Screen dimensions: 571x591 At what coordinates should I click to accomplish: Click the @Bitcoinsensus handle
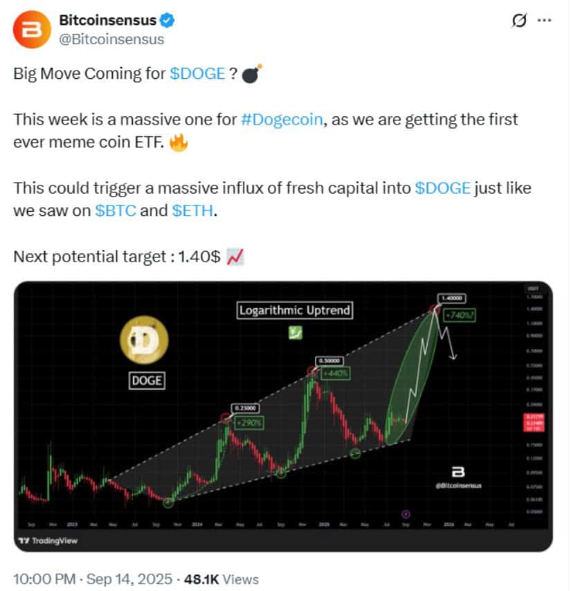point(111,39)
